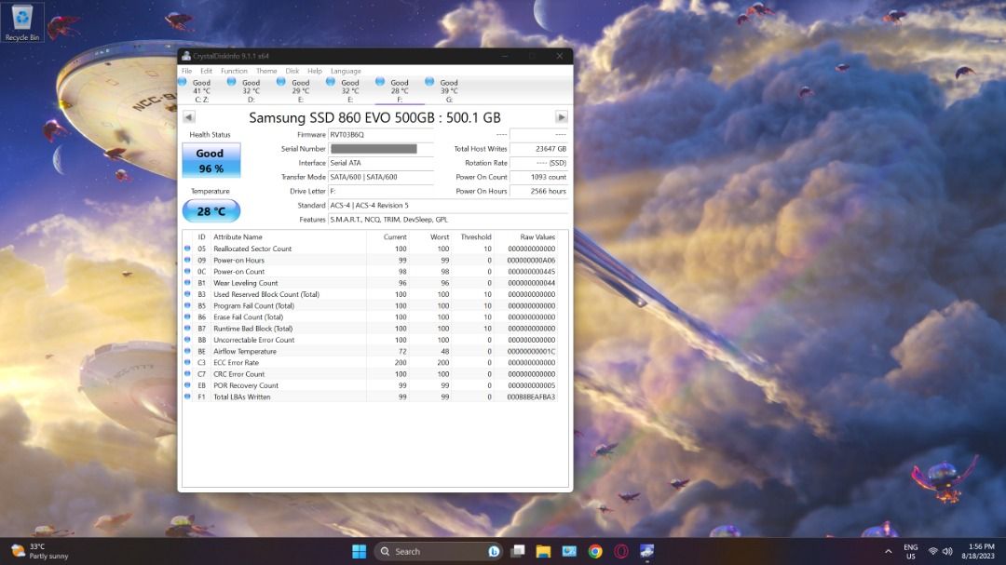
Task: Click status icon for CRC Error Count
Action: click(187, 374)
